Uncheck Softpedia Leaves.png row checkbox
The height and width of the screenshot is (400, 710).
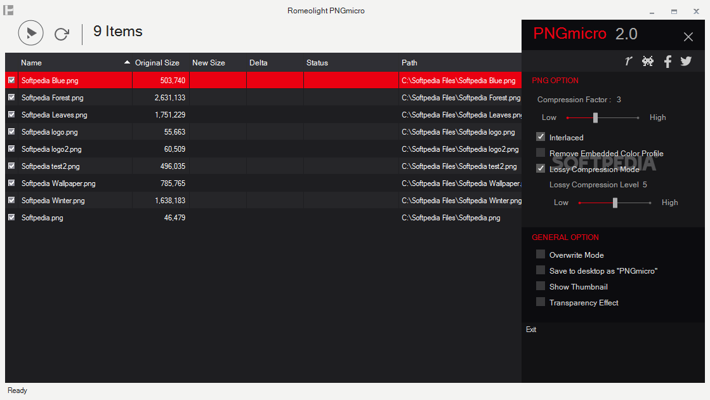(11, 115)
